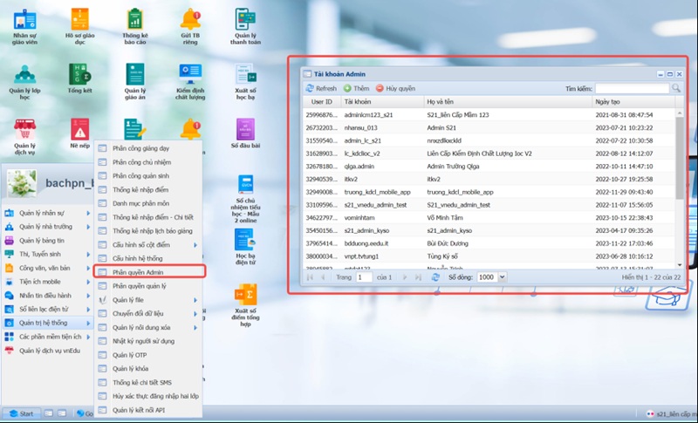Go to next page in pager
This screenshot has height=423, width=698.
tap(405, 277)
